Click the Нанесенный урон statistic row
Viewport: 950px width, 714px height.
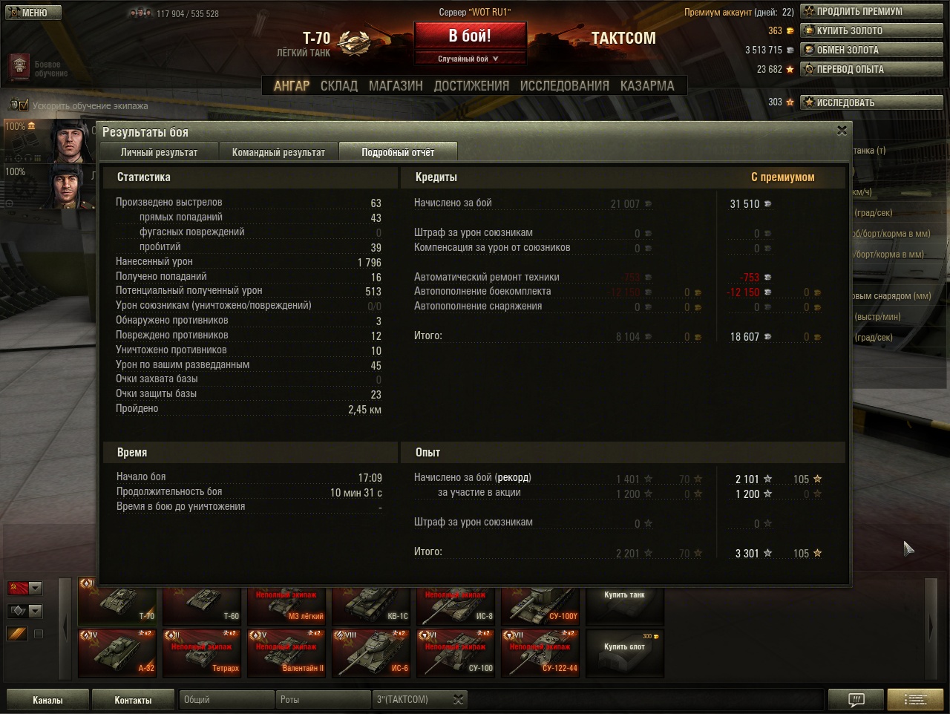coord(249,261)
